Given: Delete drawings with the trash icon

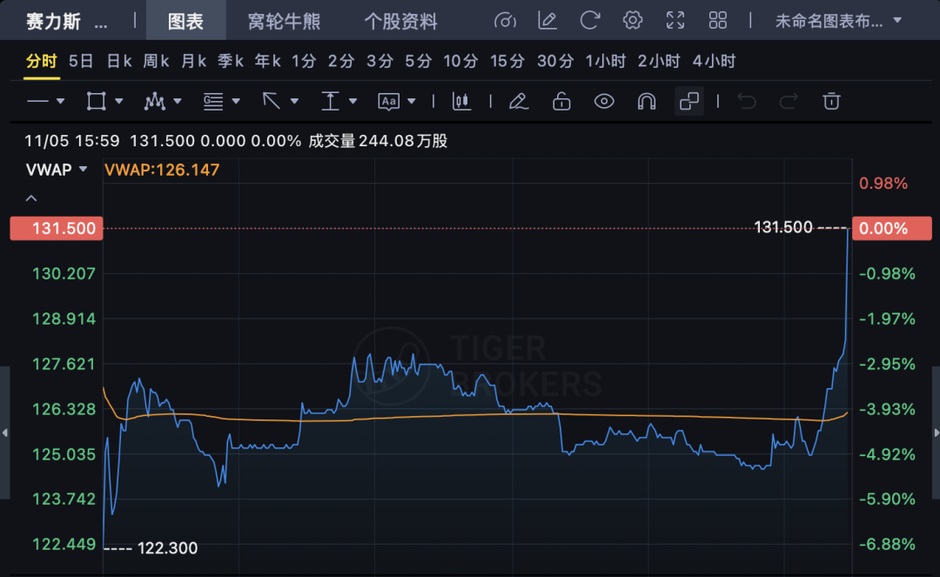Looking at the screenshot, I should (x=831, y=102).
